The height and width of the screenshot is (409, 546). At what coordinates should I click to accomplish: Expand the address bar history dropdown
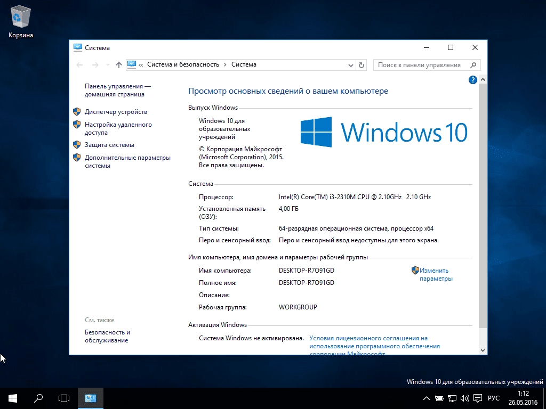350,65
